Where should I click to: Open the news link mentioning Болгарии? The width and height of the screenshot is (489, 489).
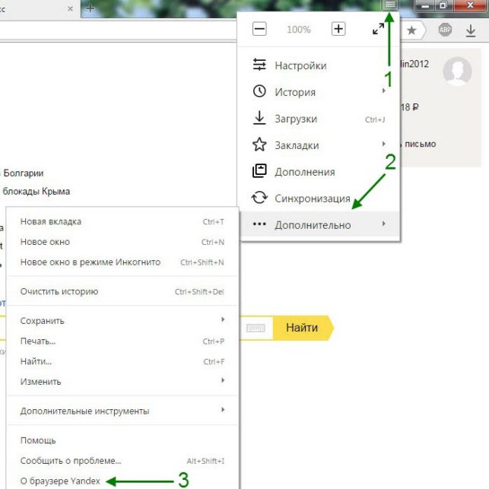[x=24, y=173]
